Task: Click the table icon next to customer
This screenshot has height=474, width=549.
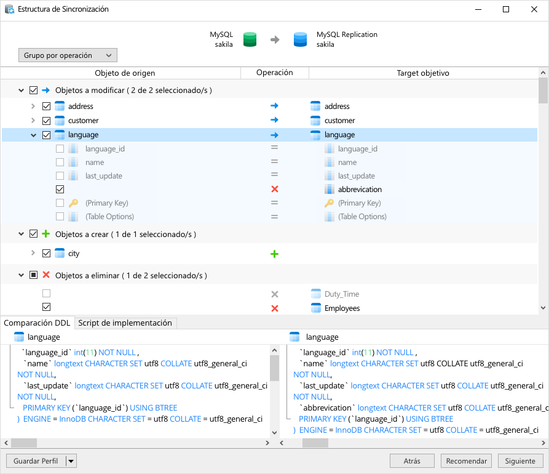Action: [59, 120]
